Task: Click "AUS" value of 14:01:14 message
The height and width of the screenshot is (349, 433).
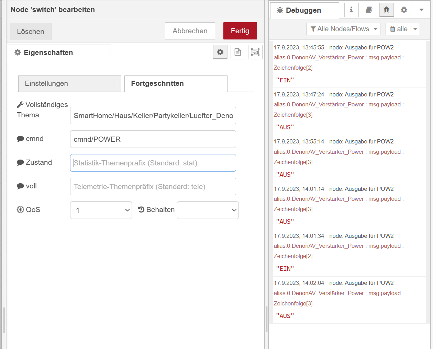Action: [x=285, y=222]
